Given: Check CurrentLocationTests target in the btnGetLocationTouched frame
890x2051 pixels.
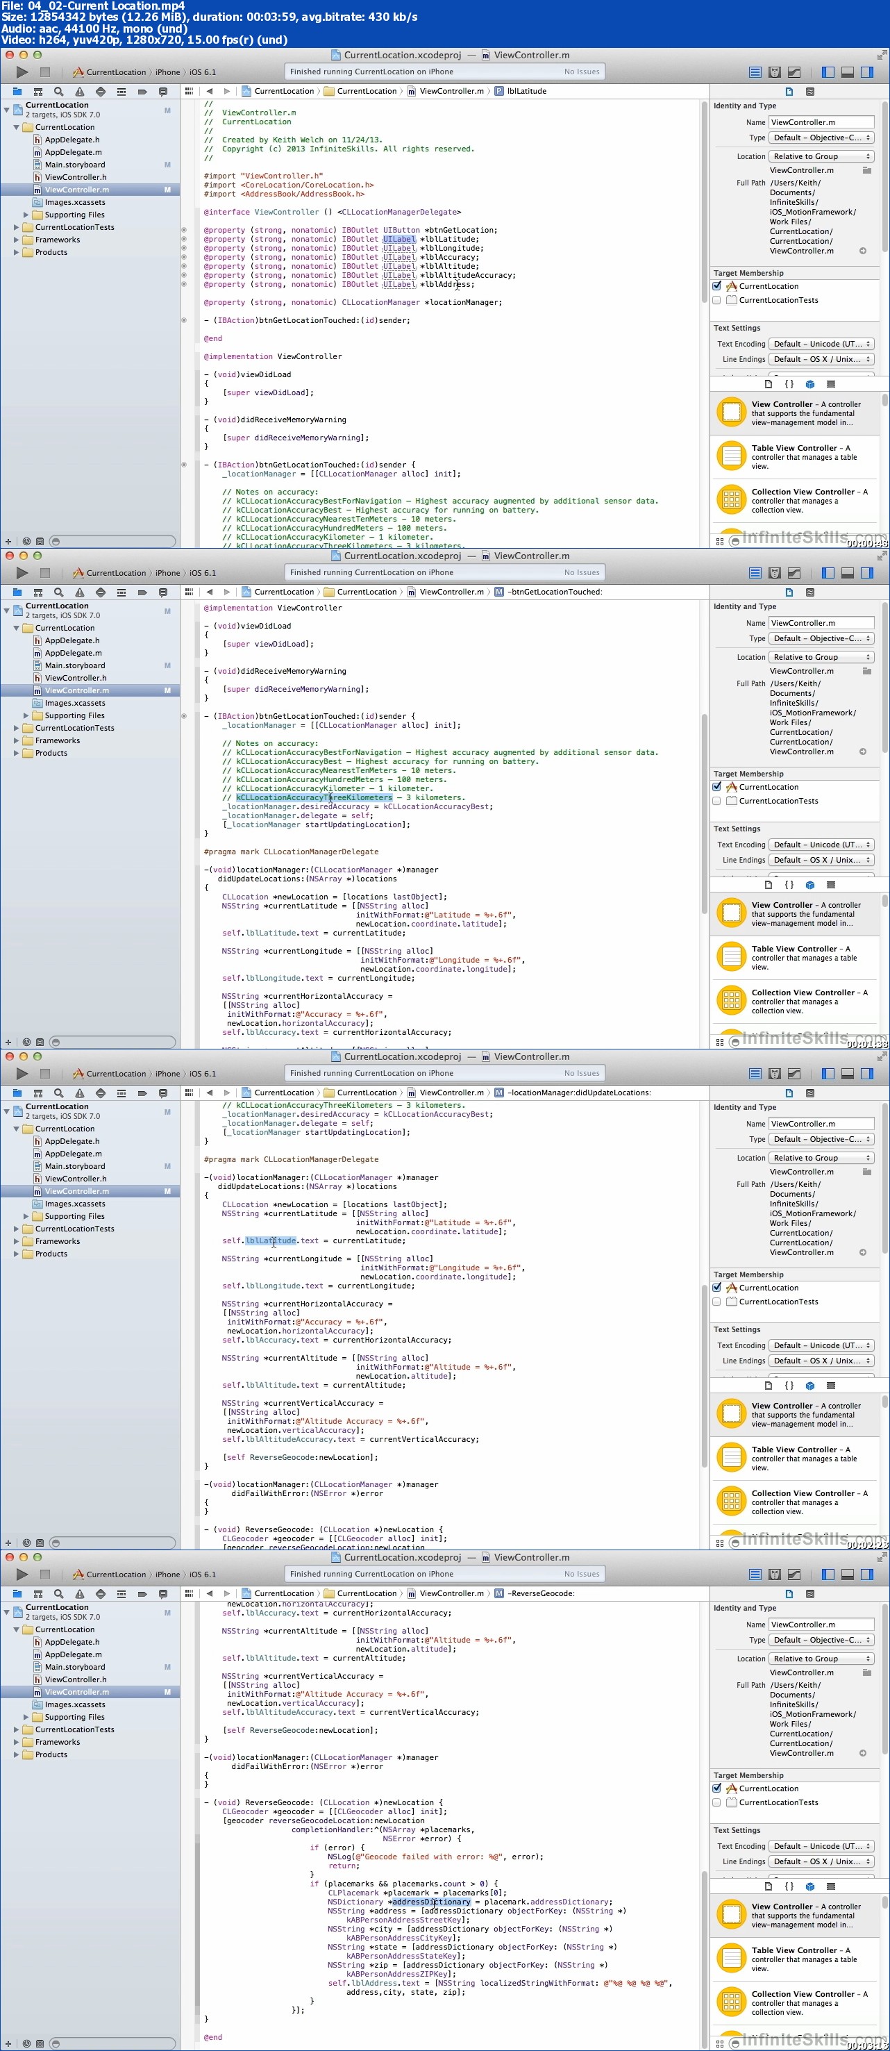Looking at the screenshot, I should tap(717, 801).
